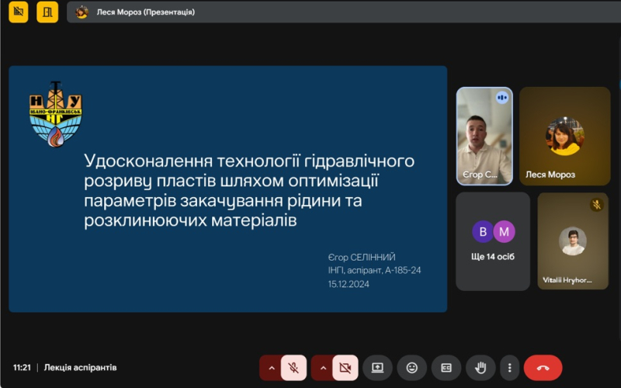
Task: Click the purple B avatar
Action: click(x=482, y=231)
